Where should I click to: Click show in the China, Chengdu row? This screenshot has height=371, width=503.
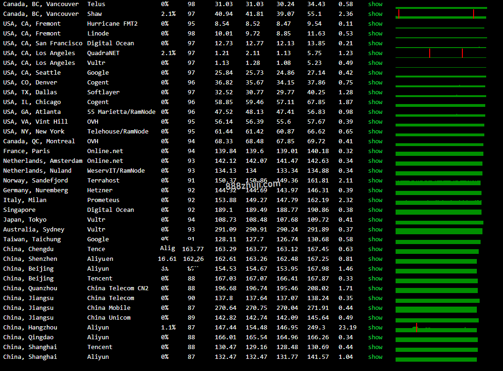375,249
